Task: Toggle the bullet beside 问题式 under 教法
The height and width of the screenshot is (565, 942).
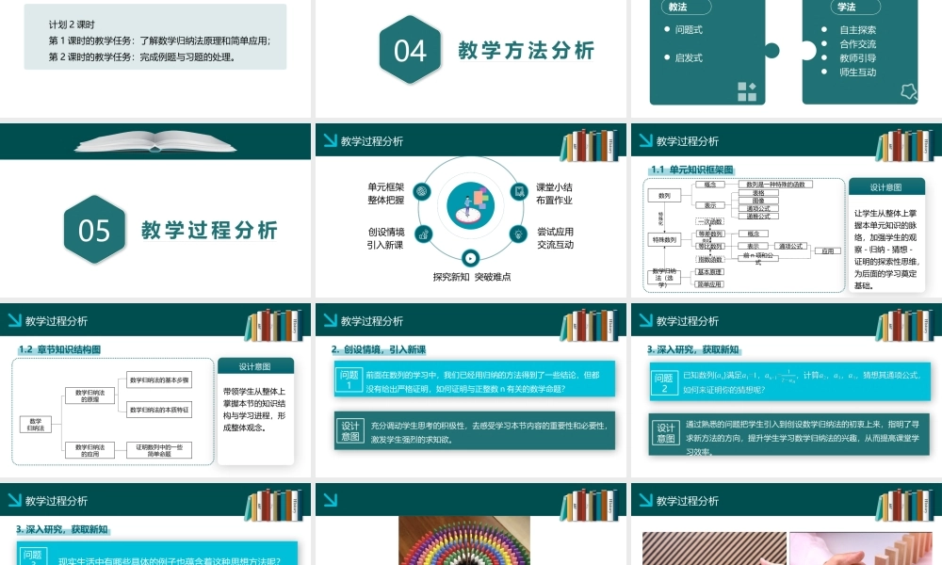Action: pyautogui.click(x=667, y=29)
